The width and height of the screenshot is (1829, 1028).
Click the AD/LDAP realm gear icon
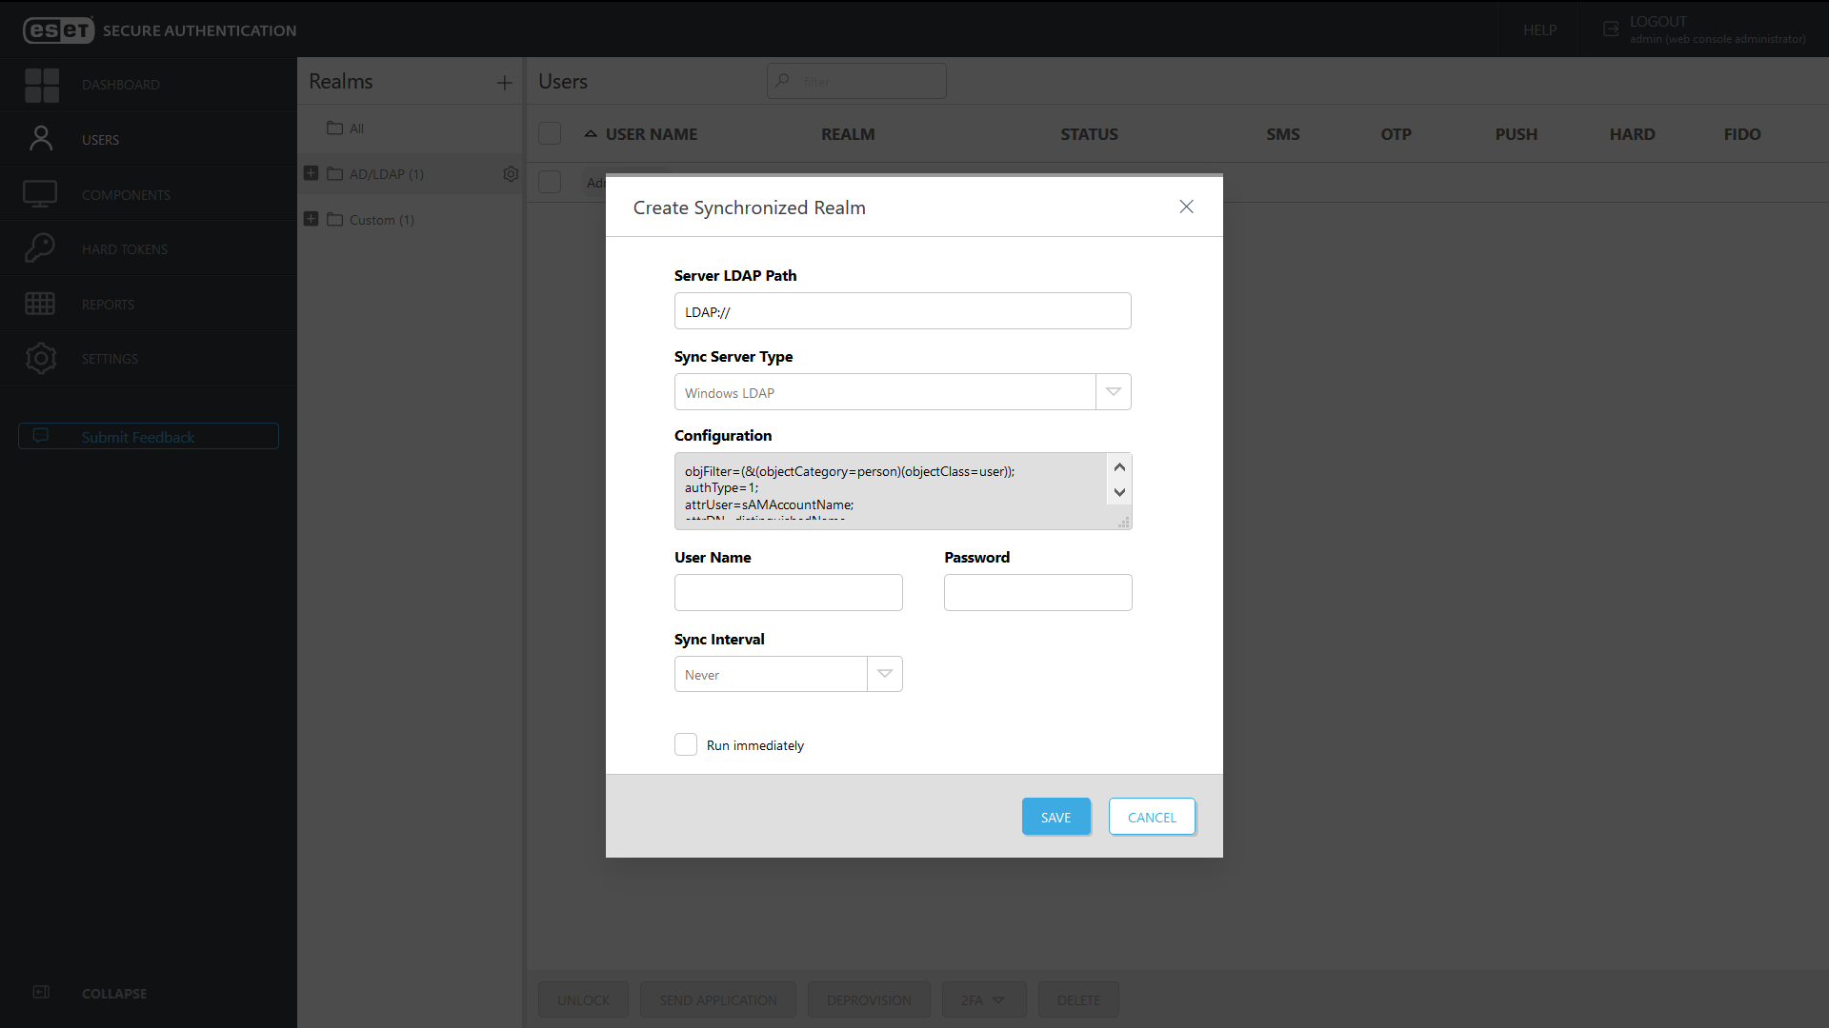click(511, 174)
